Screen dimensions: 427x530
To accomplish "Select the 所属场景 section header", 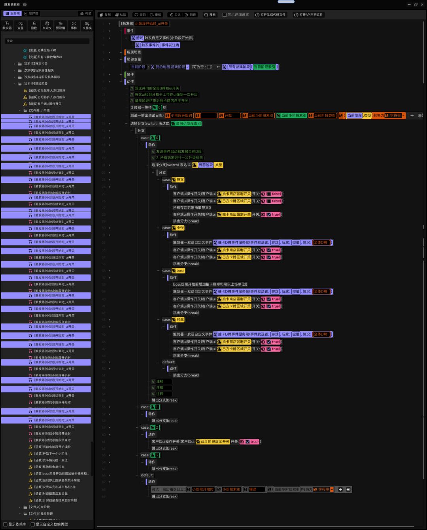I will [x=134, y=52].
